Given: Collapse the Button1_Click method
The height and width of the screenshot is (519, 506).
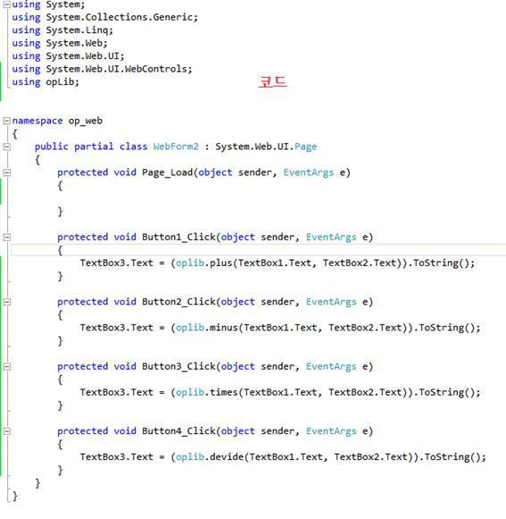Looking at the screenshot, I should click(x=6, y=237).
